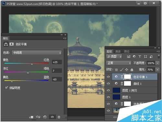The width and height of the screenshot is (162, 122).
Task: Hide the 曲线 1 layer
Action: [108, 83]
